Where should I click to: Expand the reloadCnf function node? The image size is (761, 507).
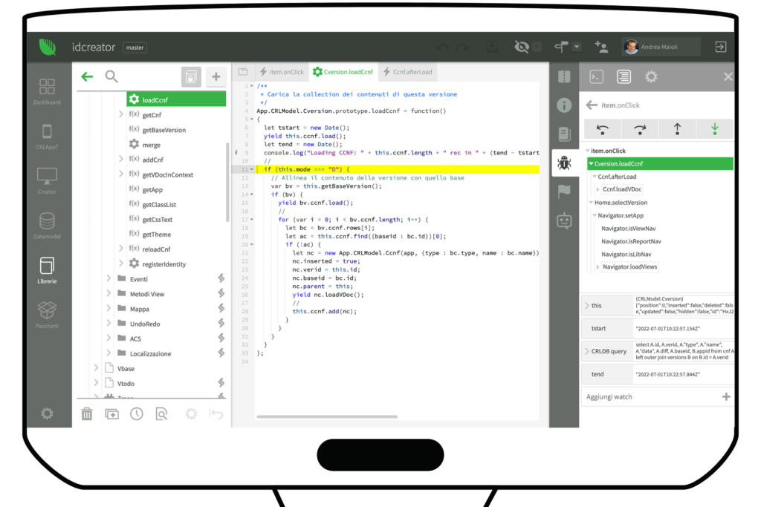pyautogui.click(x=121, y=249)
